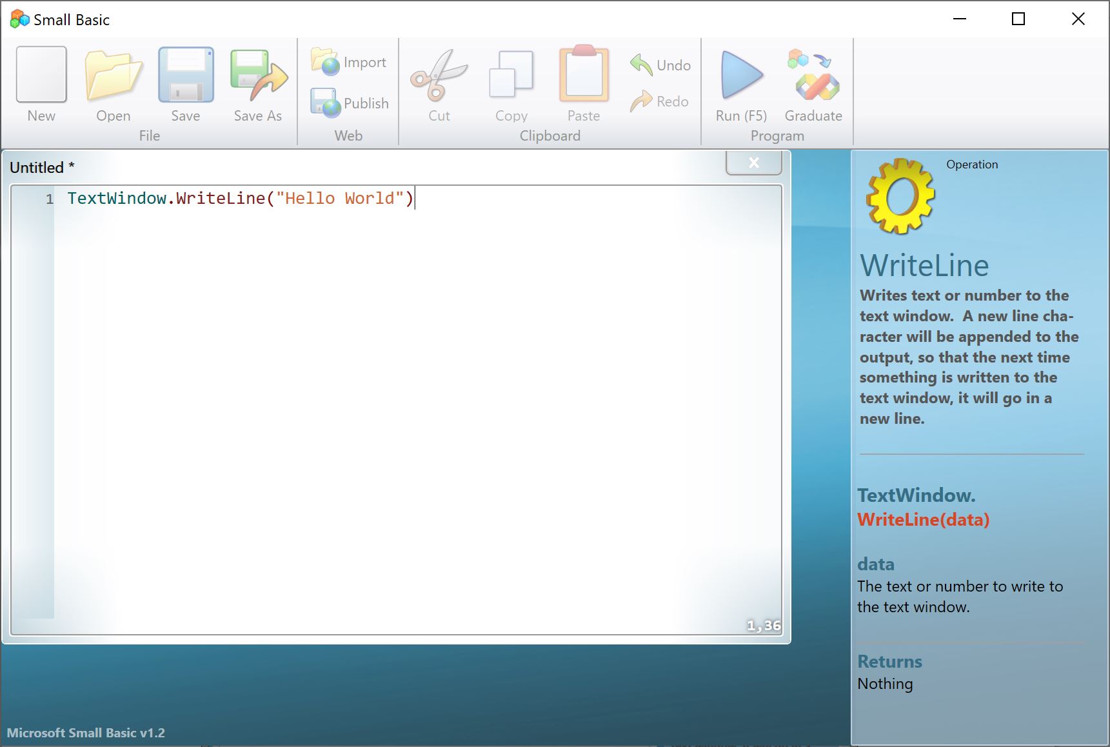Run the program with the Run (F5) icon
Viewport: 1110px width, 747px height.
(x=741, y=75)
